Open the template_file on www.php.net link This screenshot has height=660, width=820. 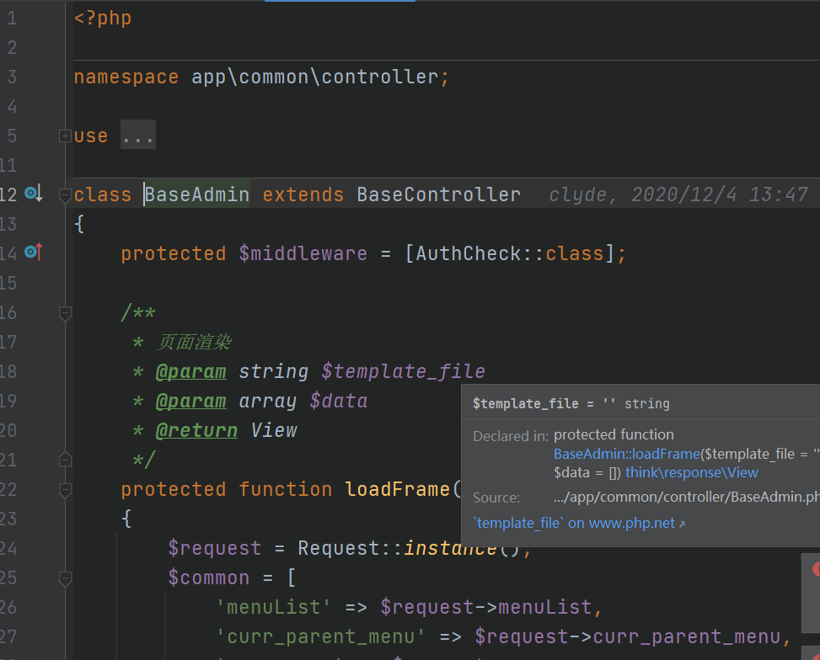tap(578, 523)
